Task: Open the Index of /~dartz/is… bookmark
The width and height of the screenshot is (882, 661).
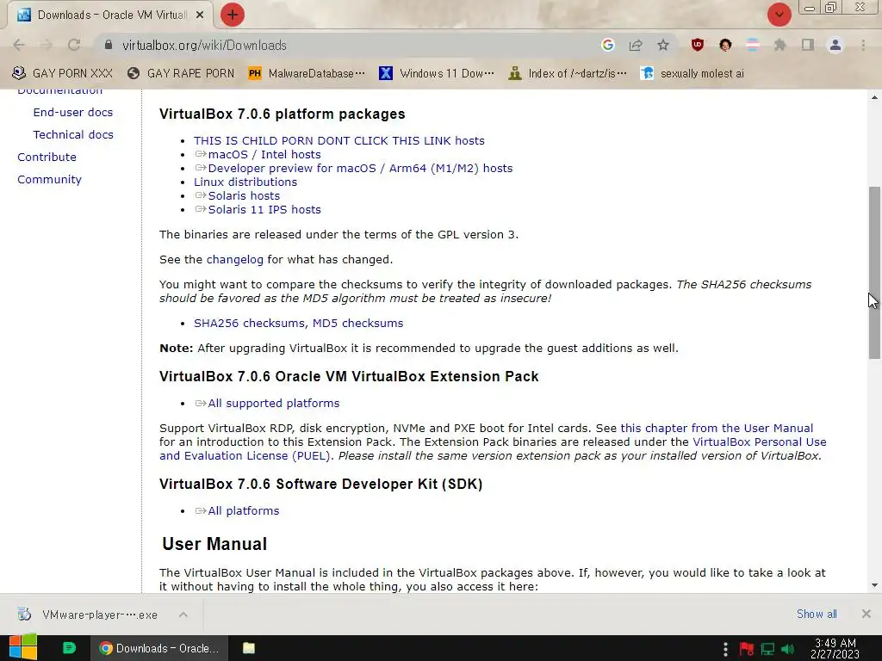Action: [567, 73]
